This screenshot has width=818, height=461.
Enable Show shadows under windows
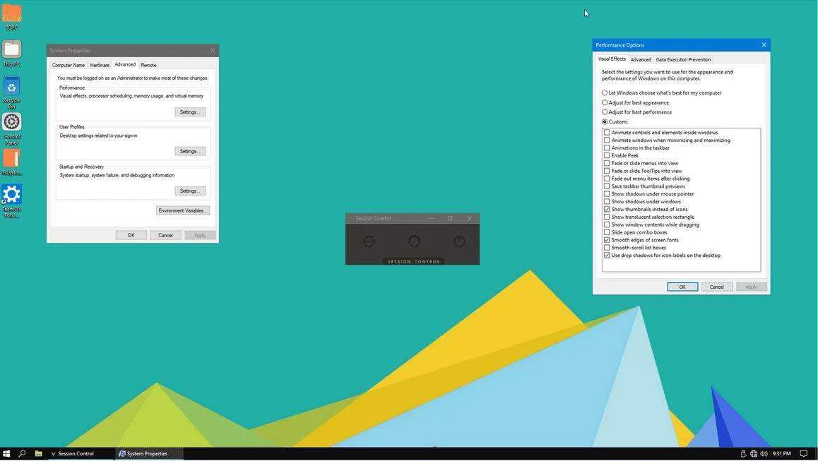[x=607, y=201]
